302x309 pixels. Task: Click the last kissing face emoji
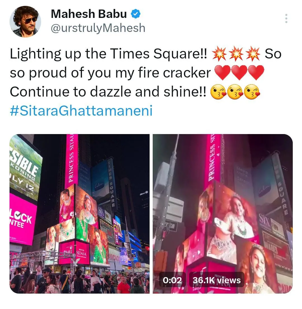[x=252, y=92]
